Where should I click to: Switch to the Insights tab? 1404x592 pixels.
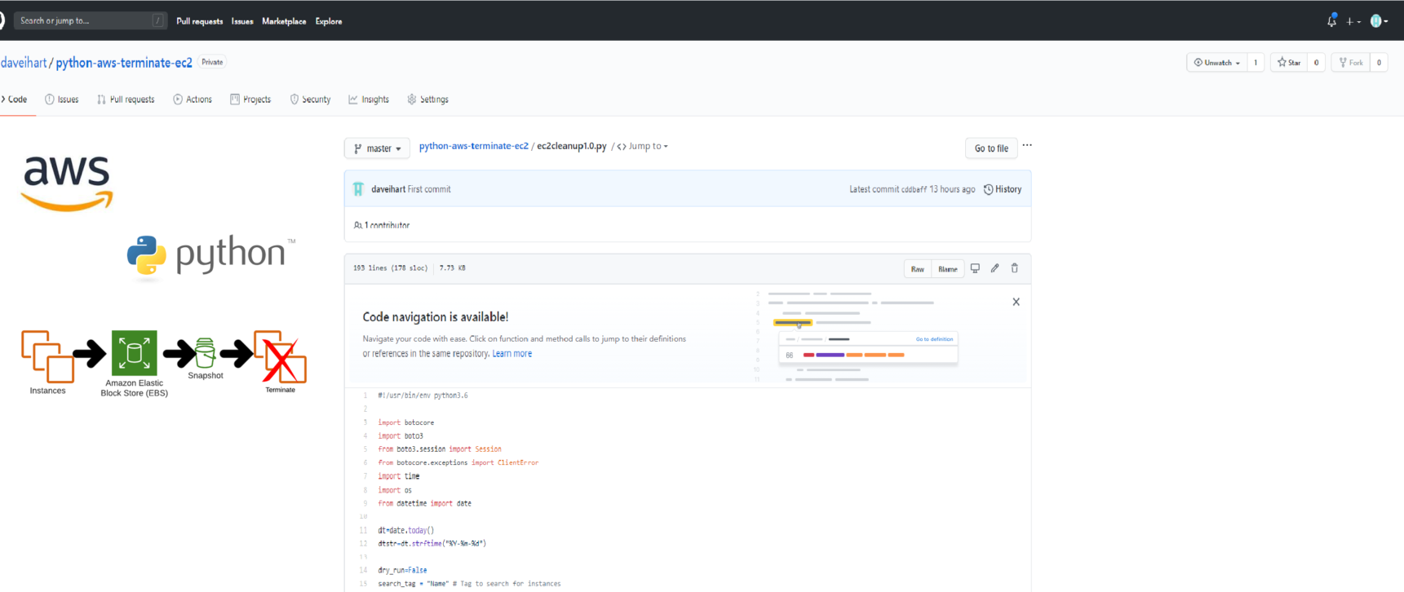(x=369, y=99)
